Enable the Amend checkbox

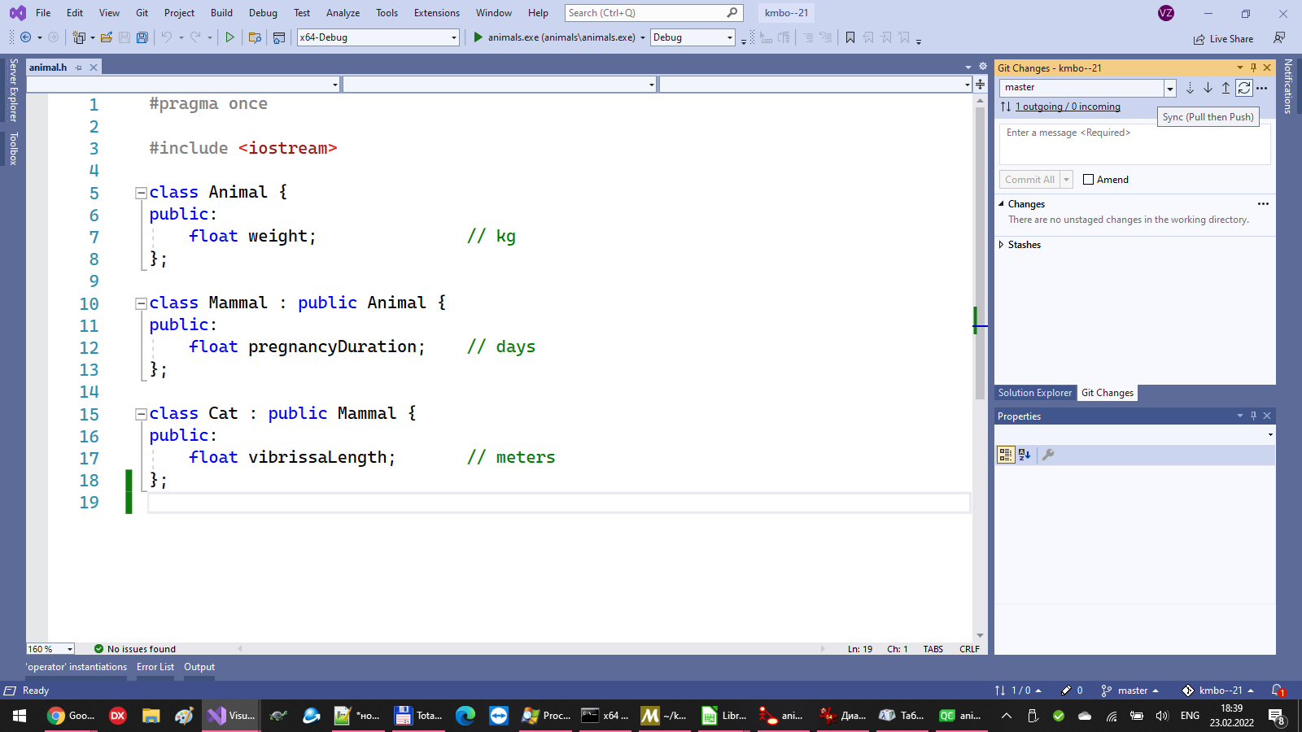coord(1089,179)
